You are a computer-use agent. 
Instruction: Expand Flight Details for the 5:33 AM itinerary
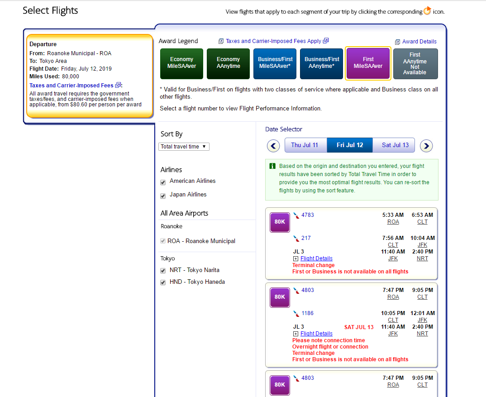(x=295, y=258)
